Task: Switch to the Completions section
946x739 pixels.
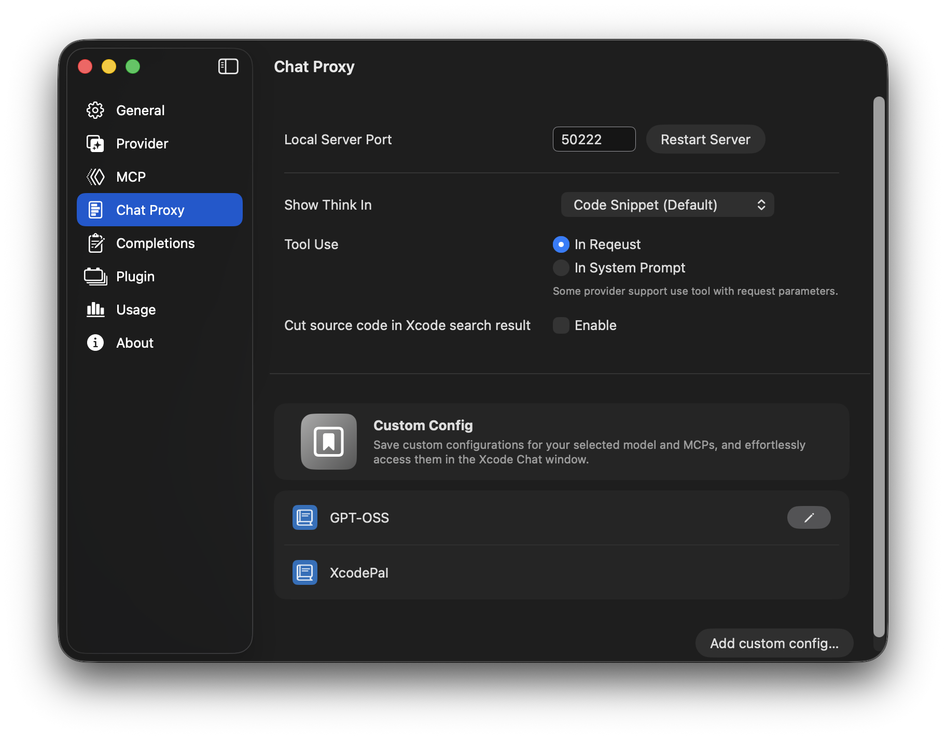Action: click(x=160, y=243)
